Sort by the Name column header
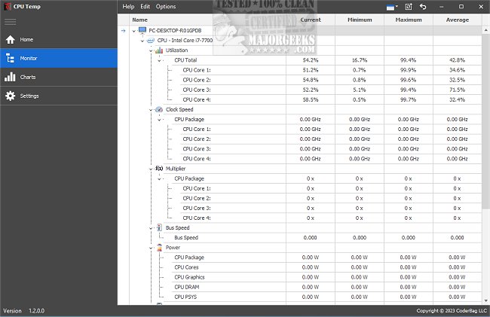Image resolution: width=490 pixels, height=317 pixels. [207, 20]
